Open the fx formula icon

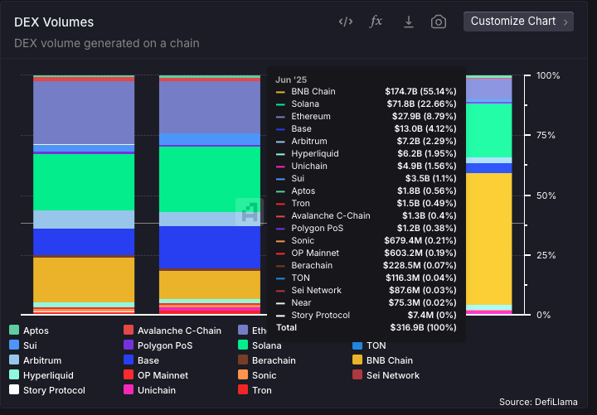[376, 22]
